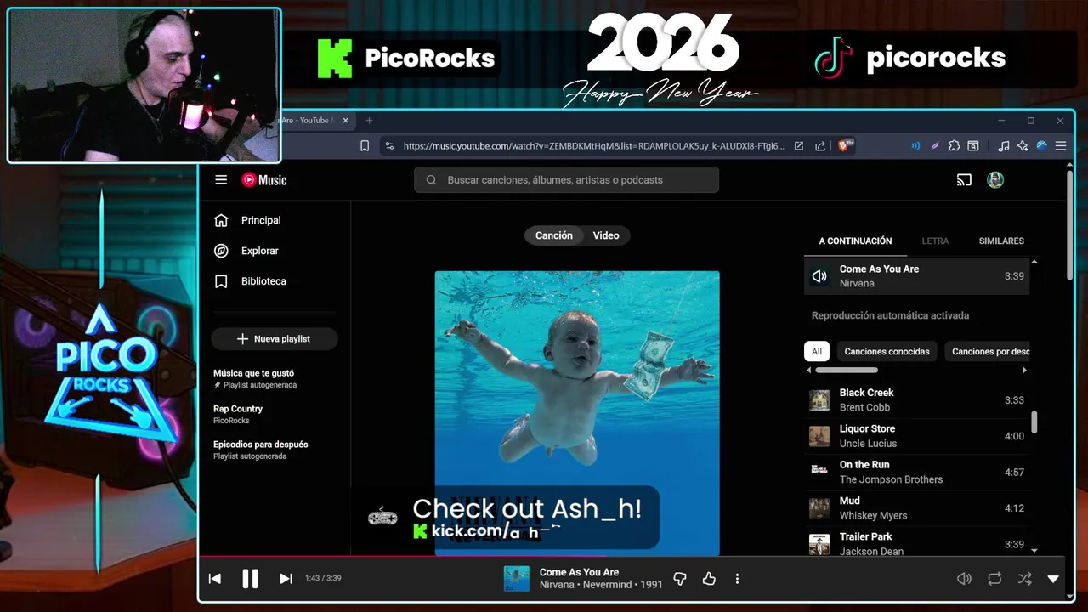Click the browser address bar URL
The height and width of the screenshot is (612, 1088).
point(593,146)
